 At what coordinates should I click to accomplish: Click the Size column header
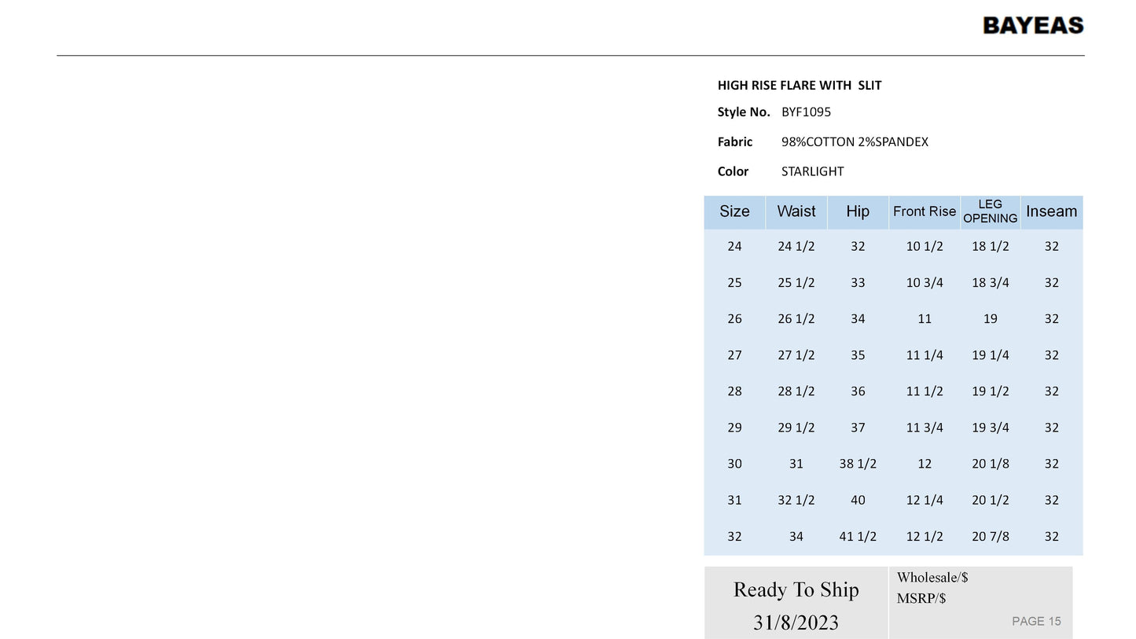(x=734, y=211)
